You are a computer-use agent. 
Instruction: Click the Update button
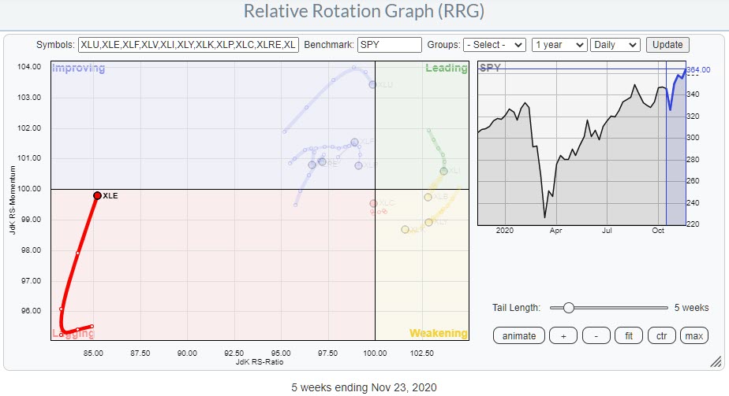pos(667,45)
